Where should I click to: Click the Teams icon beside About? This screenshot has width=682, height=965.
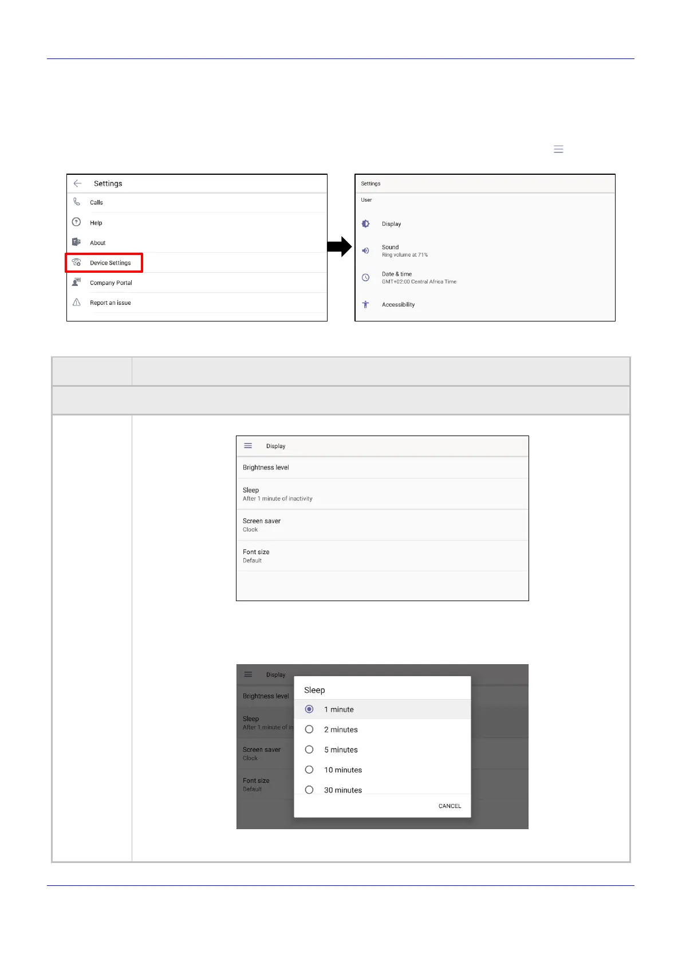pos(76,242)
